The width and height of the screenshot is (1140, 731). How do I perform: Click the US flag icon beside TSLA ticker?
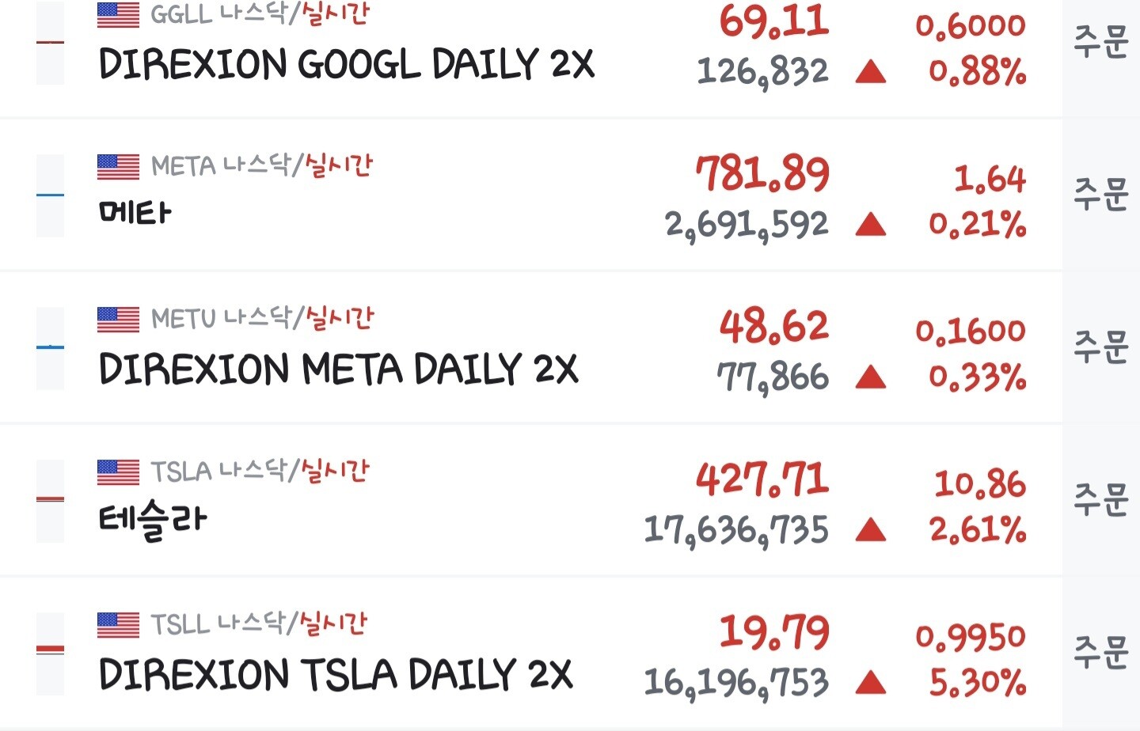point(118,472)
